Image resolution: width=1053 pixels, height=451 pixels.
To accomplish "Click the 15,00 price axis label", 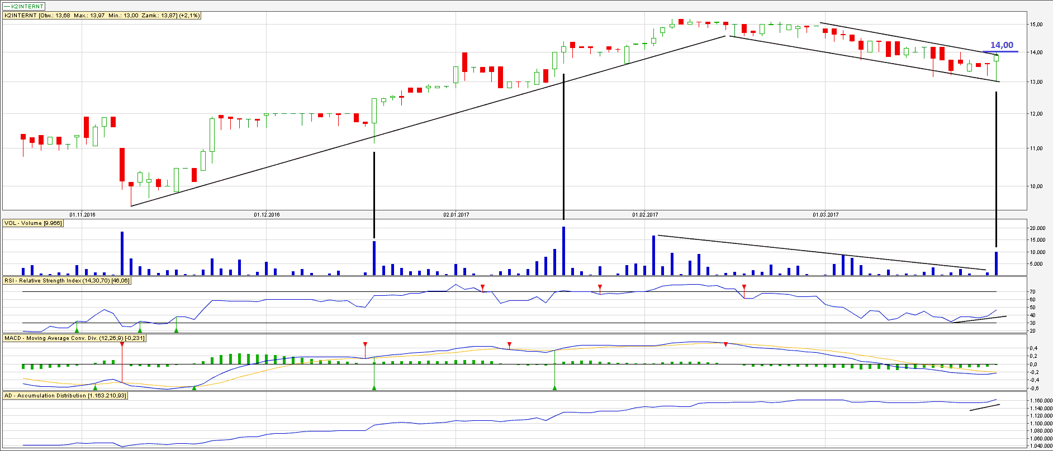I will point(1036,25).
